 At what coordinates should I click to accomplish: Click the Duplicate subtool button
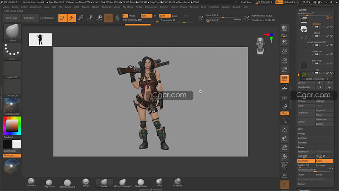306,113
